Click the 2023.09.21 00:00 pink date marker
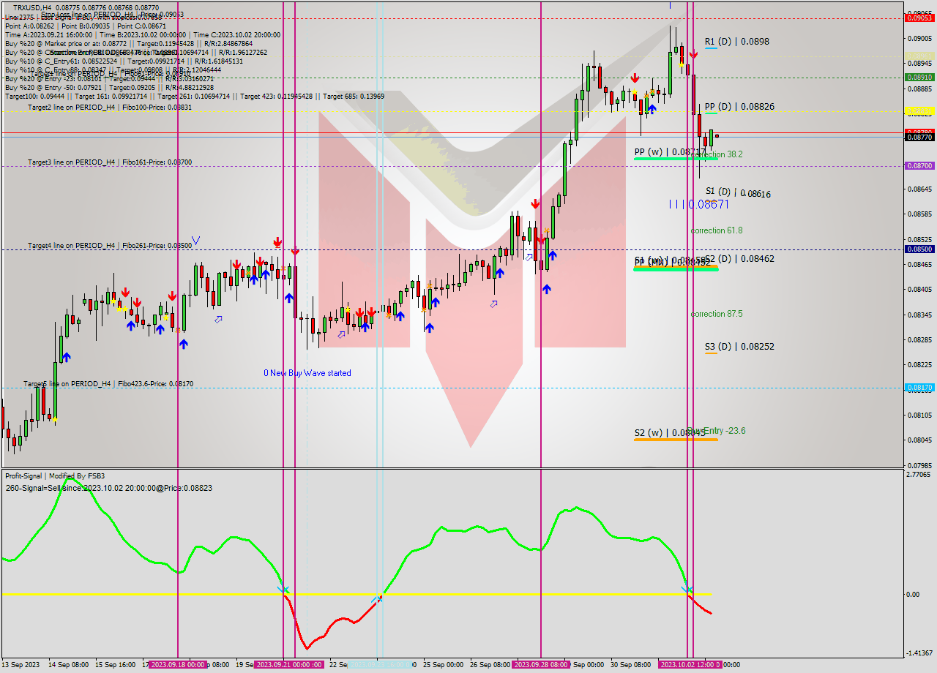The width and height of the screenshot is (937, 673). pos(289,665)
